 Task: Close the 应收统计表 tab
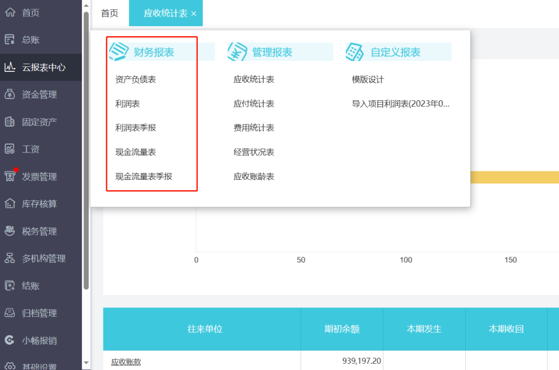click(193, 13)
